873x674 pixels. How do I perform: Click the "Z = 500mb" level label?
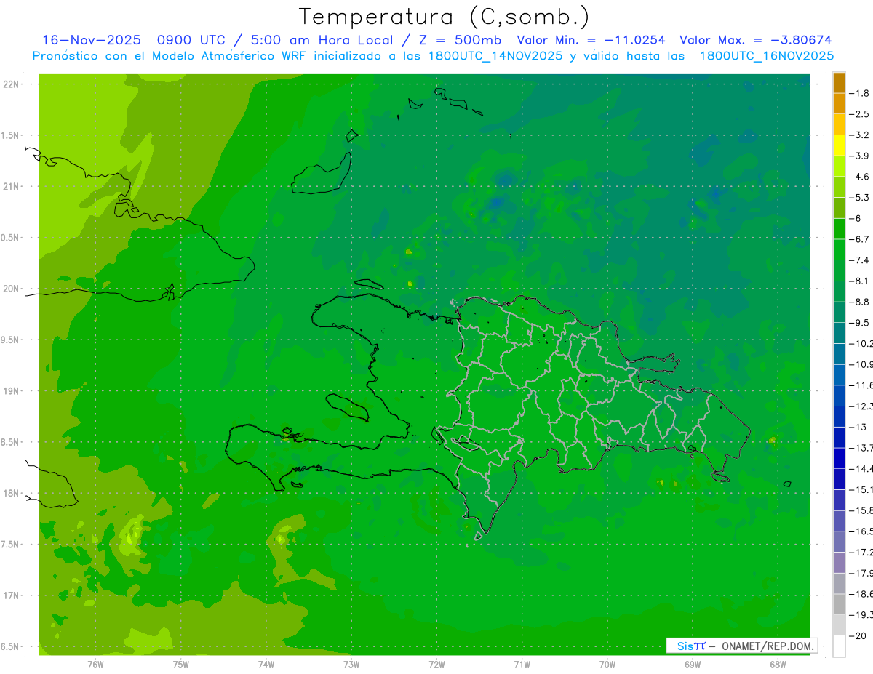click(x=458, y=40)
